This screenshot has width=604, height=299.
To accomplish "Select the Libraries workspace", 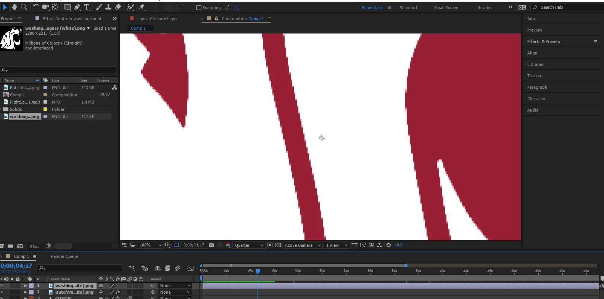I will 484,8.
